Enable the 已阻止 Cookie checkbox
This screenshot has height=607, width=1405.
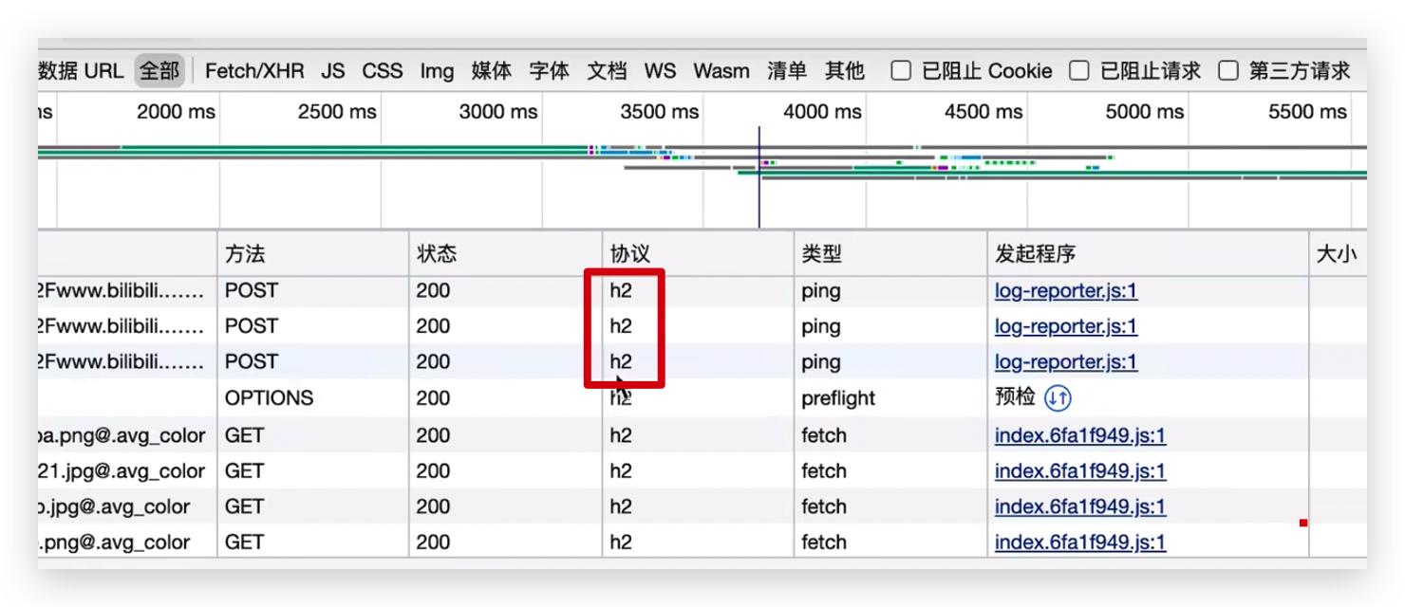click(899, 69)
